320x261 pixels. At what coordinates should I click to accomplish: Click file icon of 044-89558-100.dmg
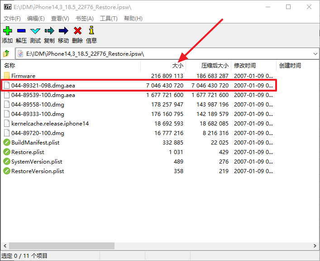tap(7, 104)
